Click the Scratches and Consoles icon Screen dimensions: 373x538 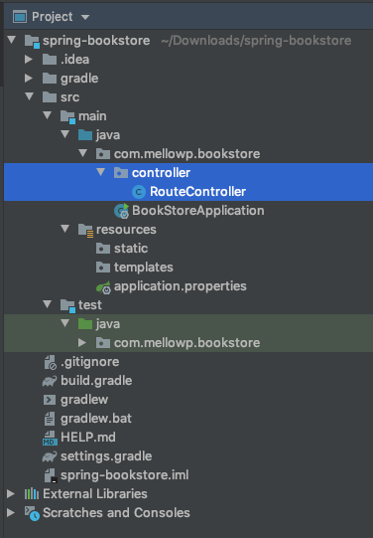pyautogui.click(x=32, y=513)
